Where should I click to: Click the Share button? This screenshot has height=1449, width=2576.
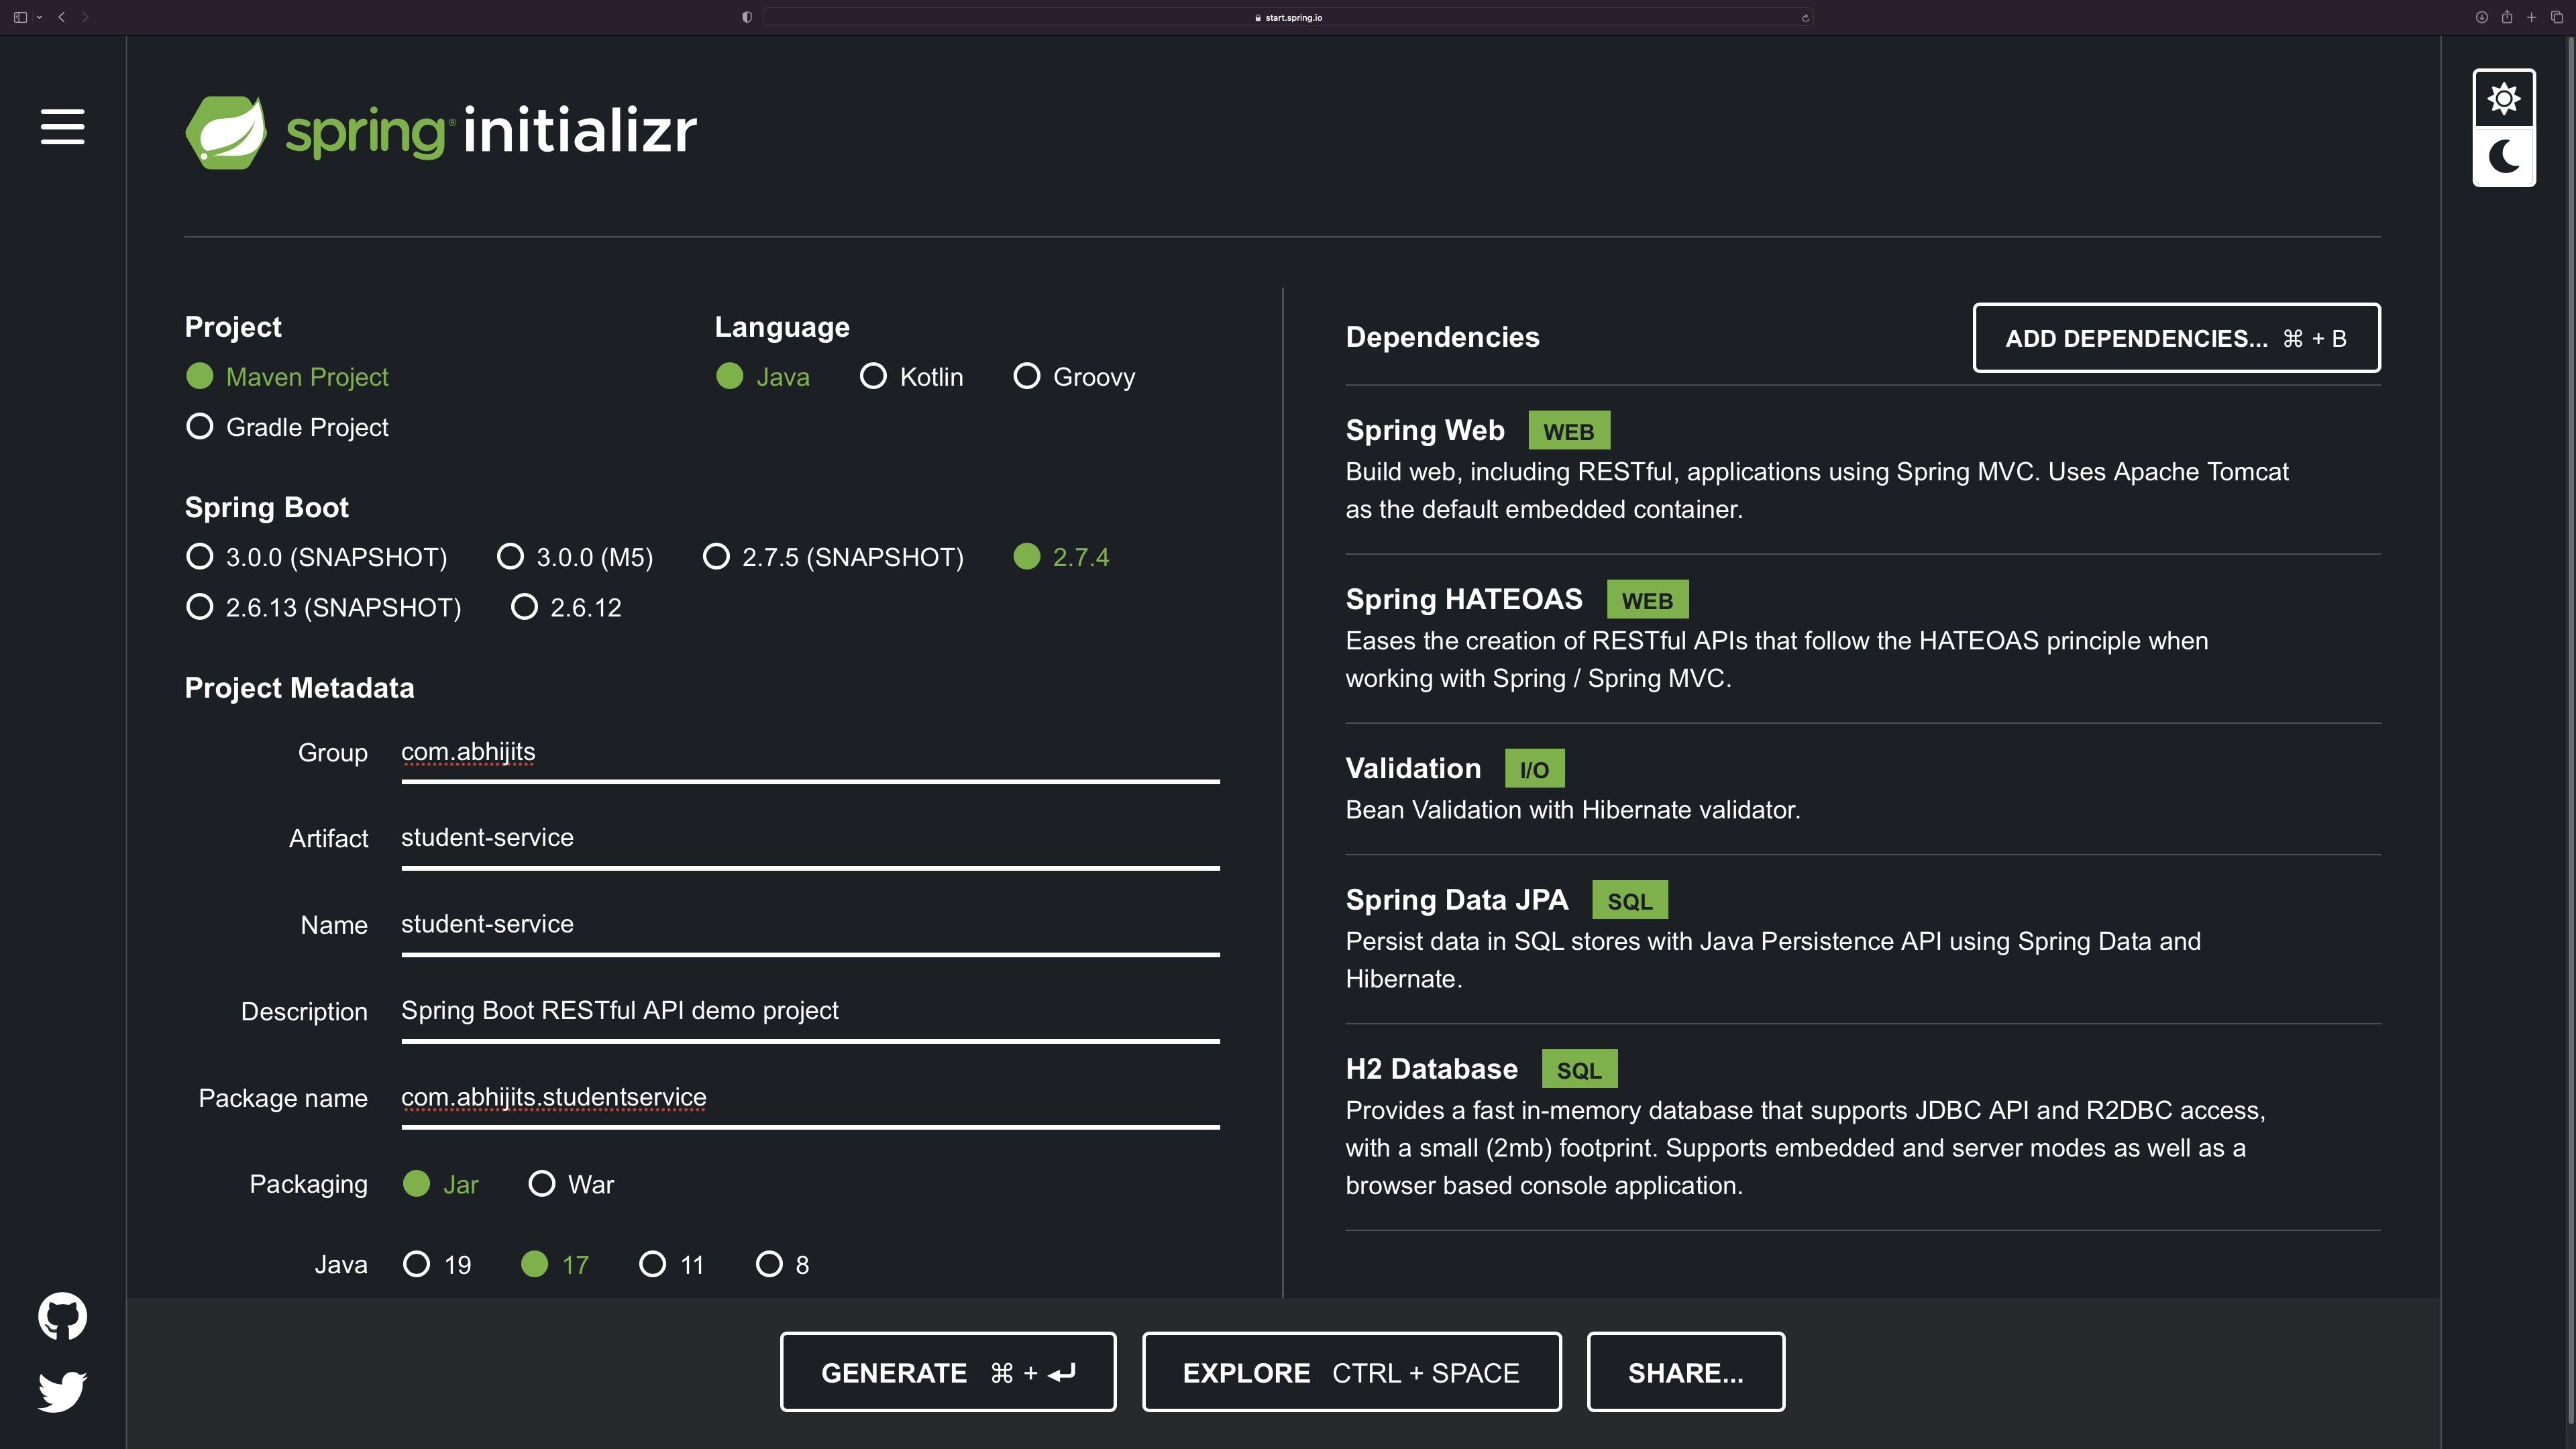[x=1686, y=1372]
